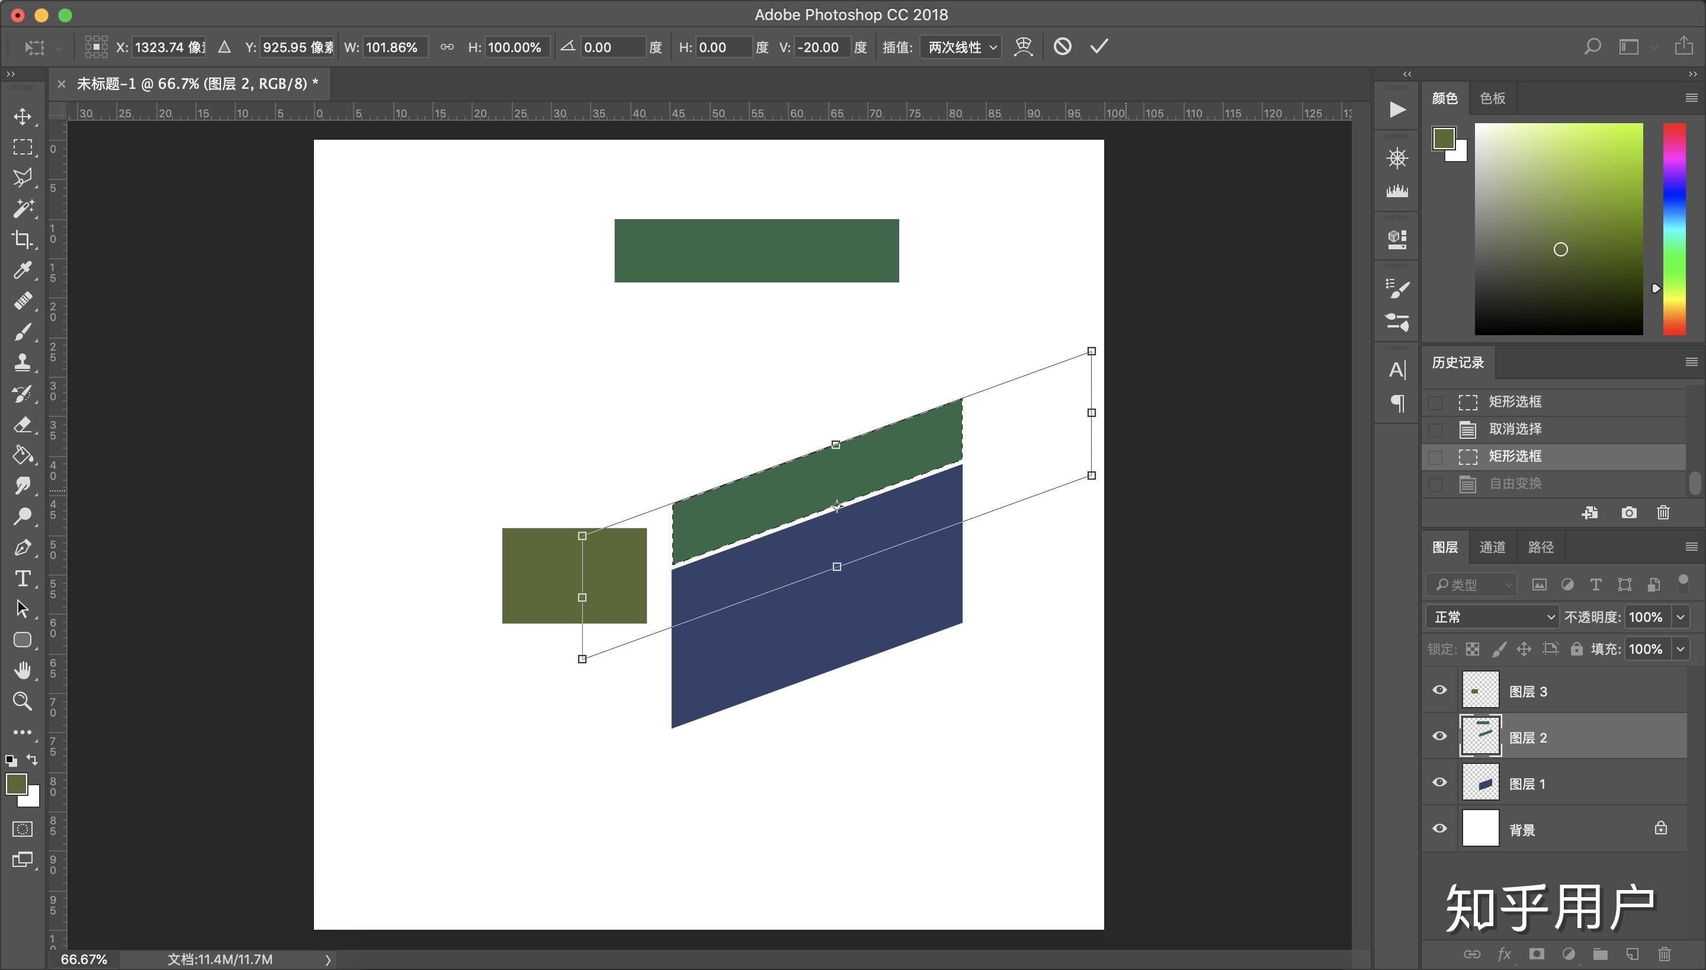Select the Magic Wand tool

(x=23, y=208)
